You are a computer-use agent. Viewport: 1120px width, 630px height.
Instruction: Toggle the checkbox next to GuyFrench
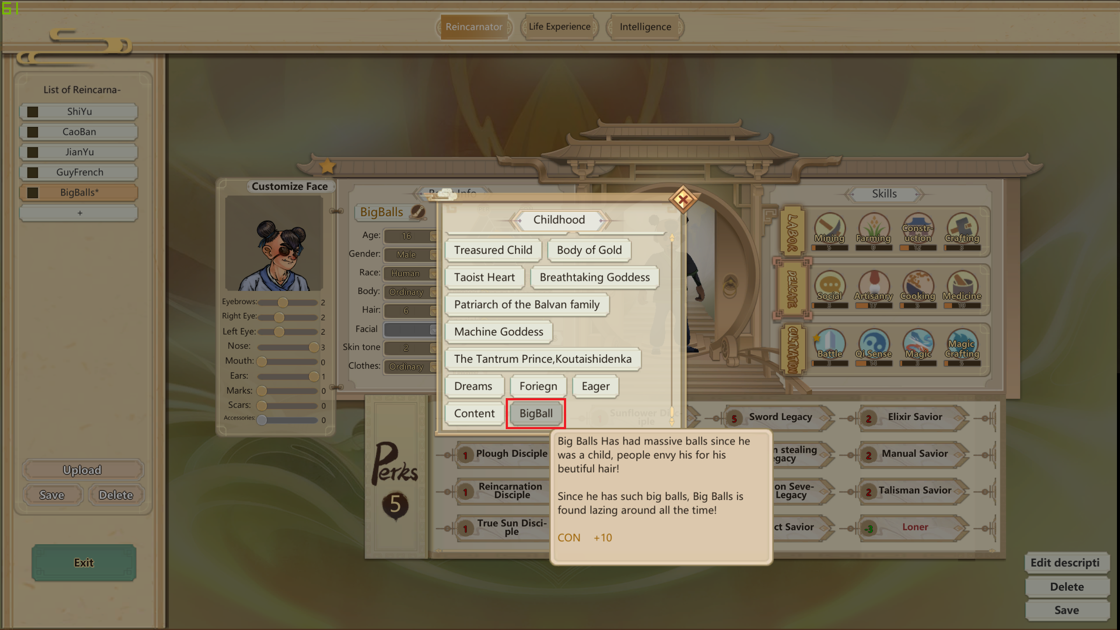[32, 172]
